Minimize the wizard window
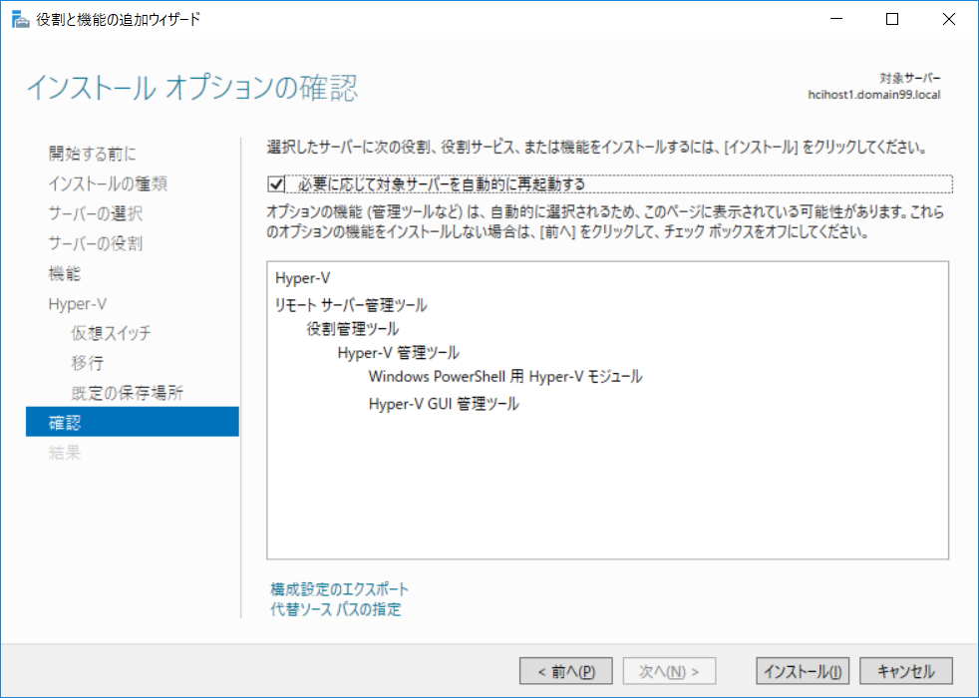The width and height of the screenshot is (979, 698). pyautogui.click(x=836, y=19)
